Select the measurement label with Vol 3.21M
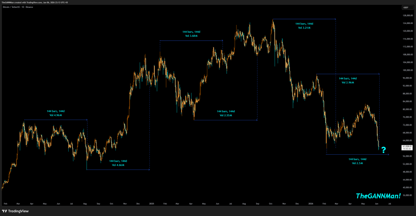416x216 pixels. pos(304,25)
